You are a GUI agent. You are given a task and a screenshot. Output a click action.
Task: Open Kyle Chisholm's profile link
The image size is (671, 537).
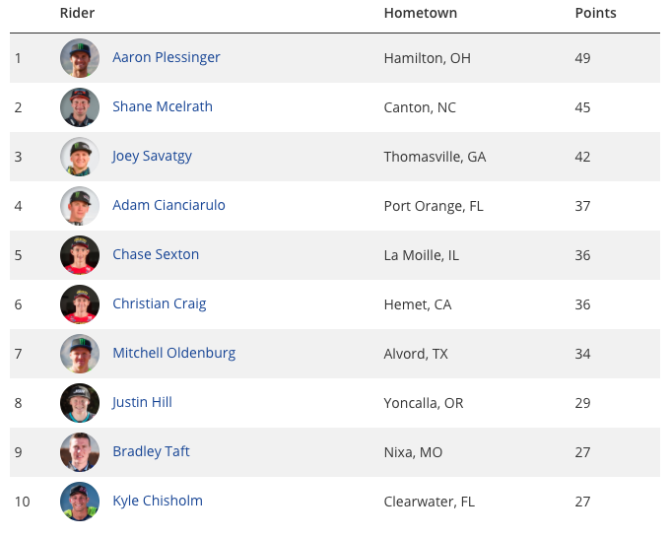click(x=158, y=501)
